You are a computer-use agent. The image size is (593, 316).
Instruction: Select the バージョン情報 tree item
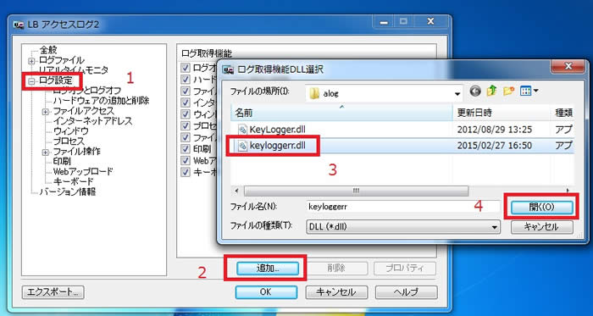tap(68, 192)
